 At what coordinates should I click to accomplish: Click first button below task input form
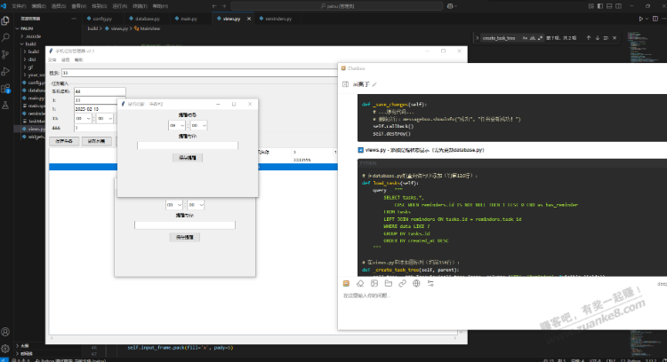point(64,141)
